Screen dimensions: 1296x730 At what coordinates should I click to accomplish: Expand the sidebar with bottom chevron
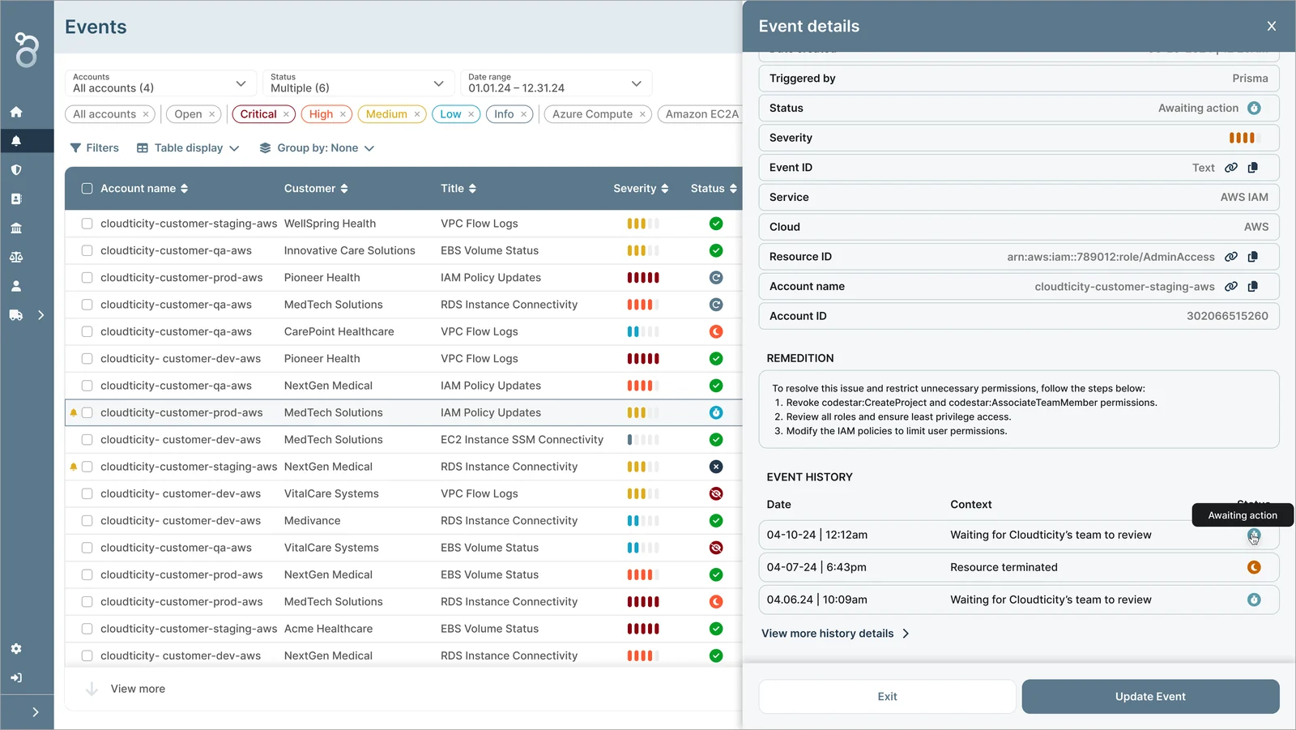tap(36, 712)
